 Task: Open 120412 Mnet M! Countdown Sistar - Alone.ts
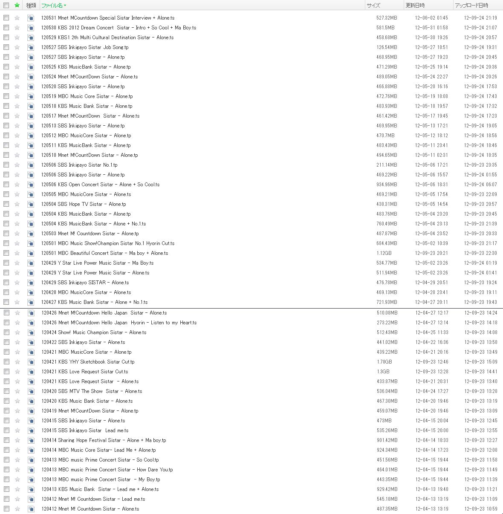tap(90, 509)
